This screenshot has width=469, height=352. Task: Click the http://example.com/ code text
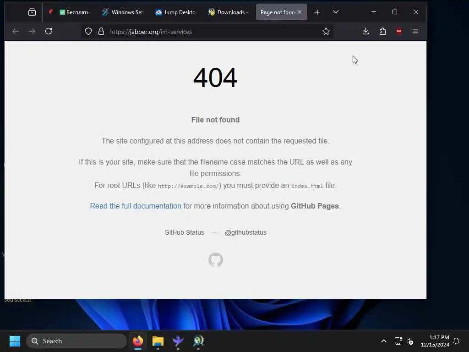tap(188, 186)
